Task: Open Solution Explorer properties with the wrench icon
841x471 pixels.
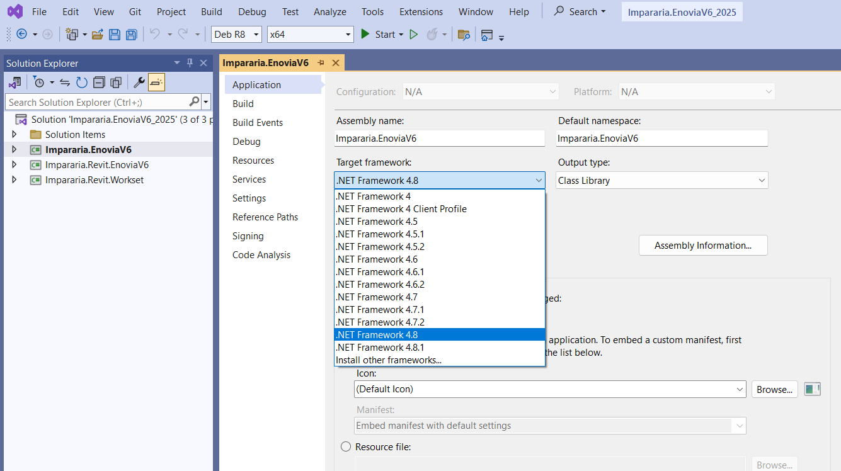Action: [139, 82]
